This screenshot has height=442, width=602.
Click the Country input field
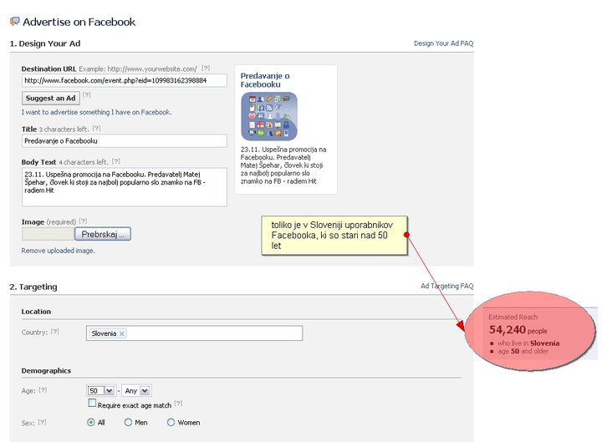tap(194, 333)
